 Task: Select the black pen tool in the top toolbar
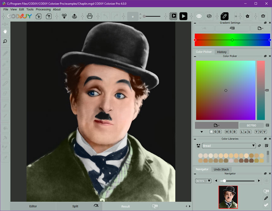coord(224,16)
